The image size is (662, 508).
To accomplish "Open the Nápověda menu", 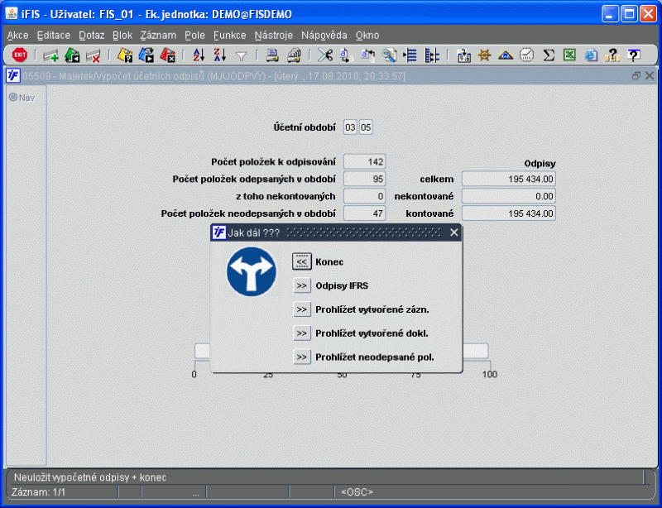I will point(324,36).
